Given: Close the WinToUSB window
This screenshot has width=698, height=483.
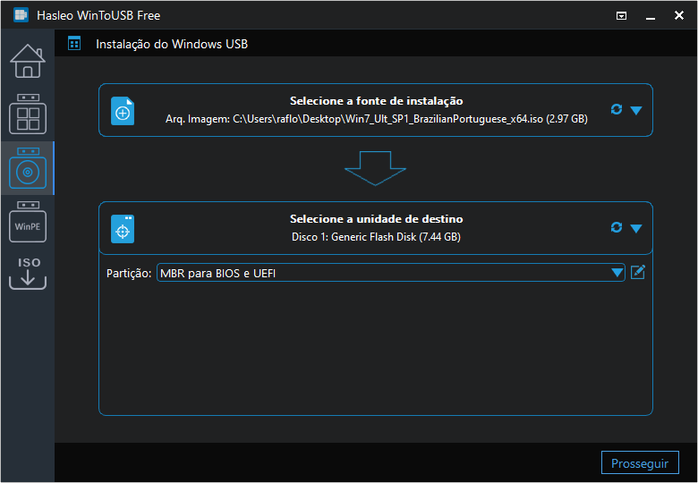Looking at the screenshot, I should click(679, 15).
